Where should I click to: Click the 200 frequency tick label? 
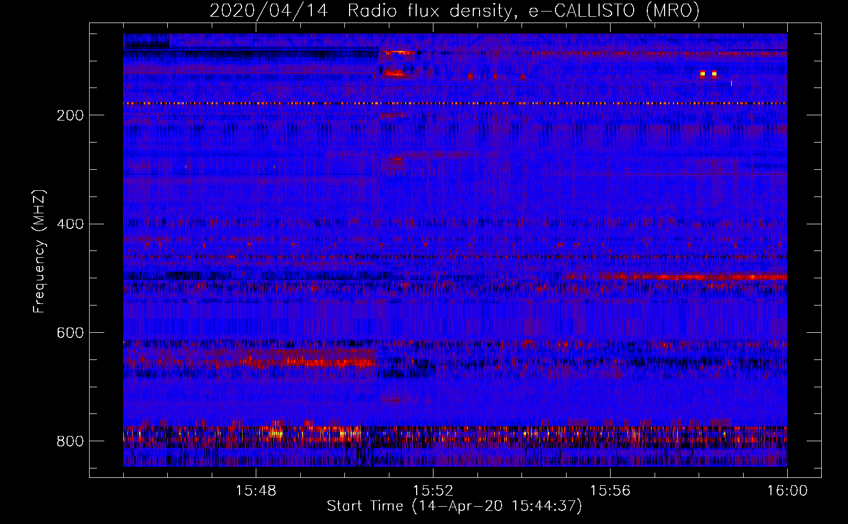(70, 115)
